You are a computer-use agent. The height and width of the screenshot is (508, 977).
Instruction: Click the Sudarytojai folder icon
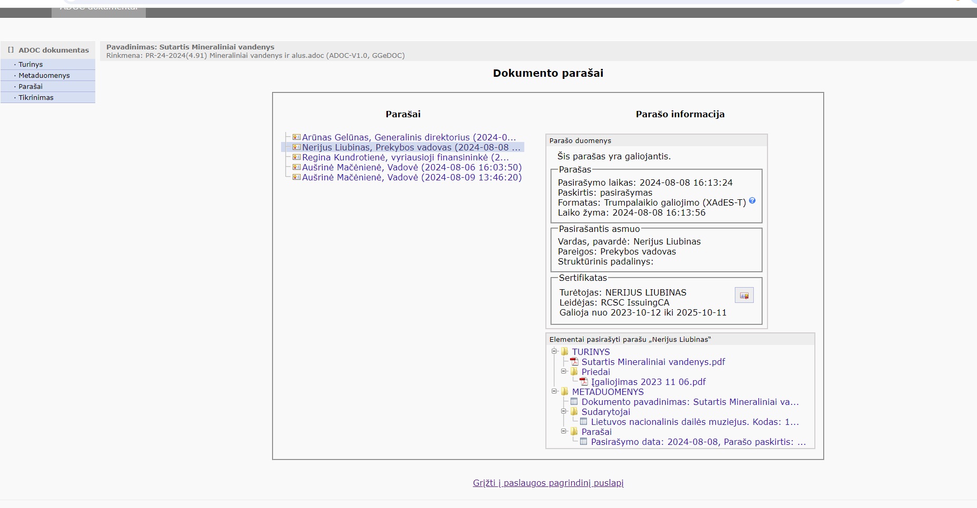click(574, 412)
